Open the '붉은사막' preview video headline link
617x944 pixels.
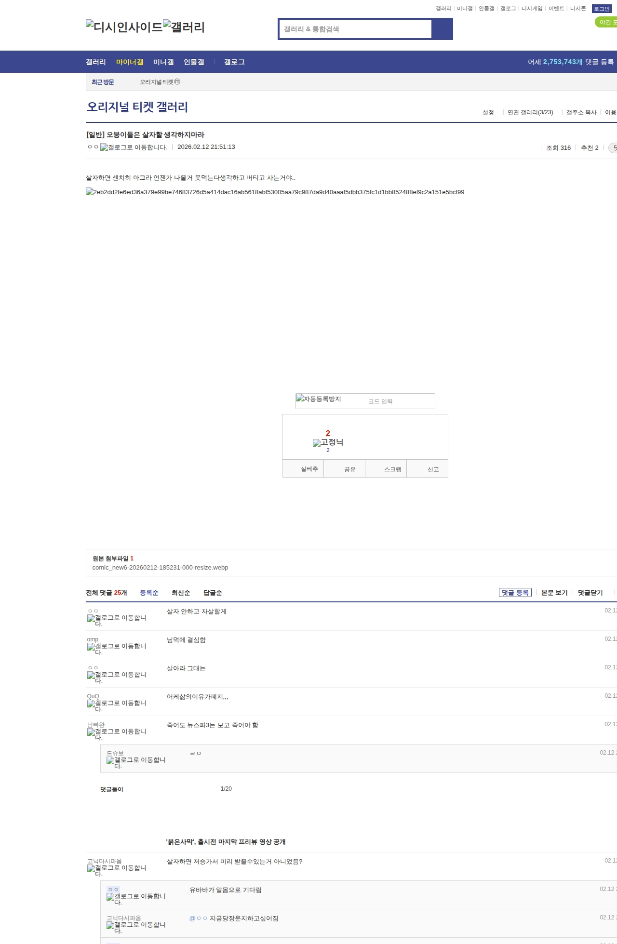tap(226, 842)
